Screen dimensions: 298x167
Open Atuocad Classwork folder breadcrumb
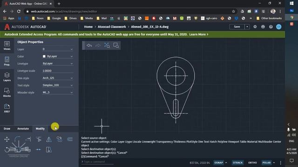pyautogui.click(x=112, y=27)
